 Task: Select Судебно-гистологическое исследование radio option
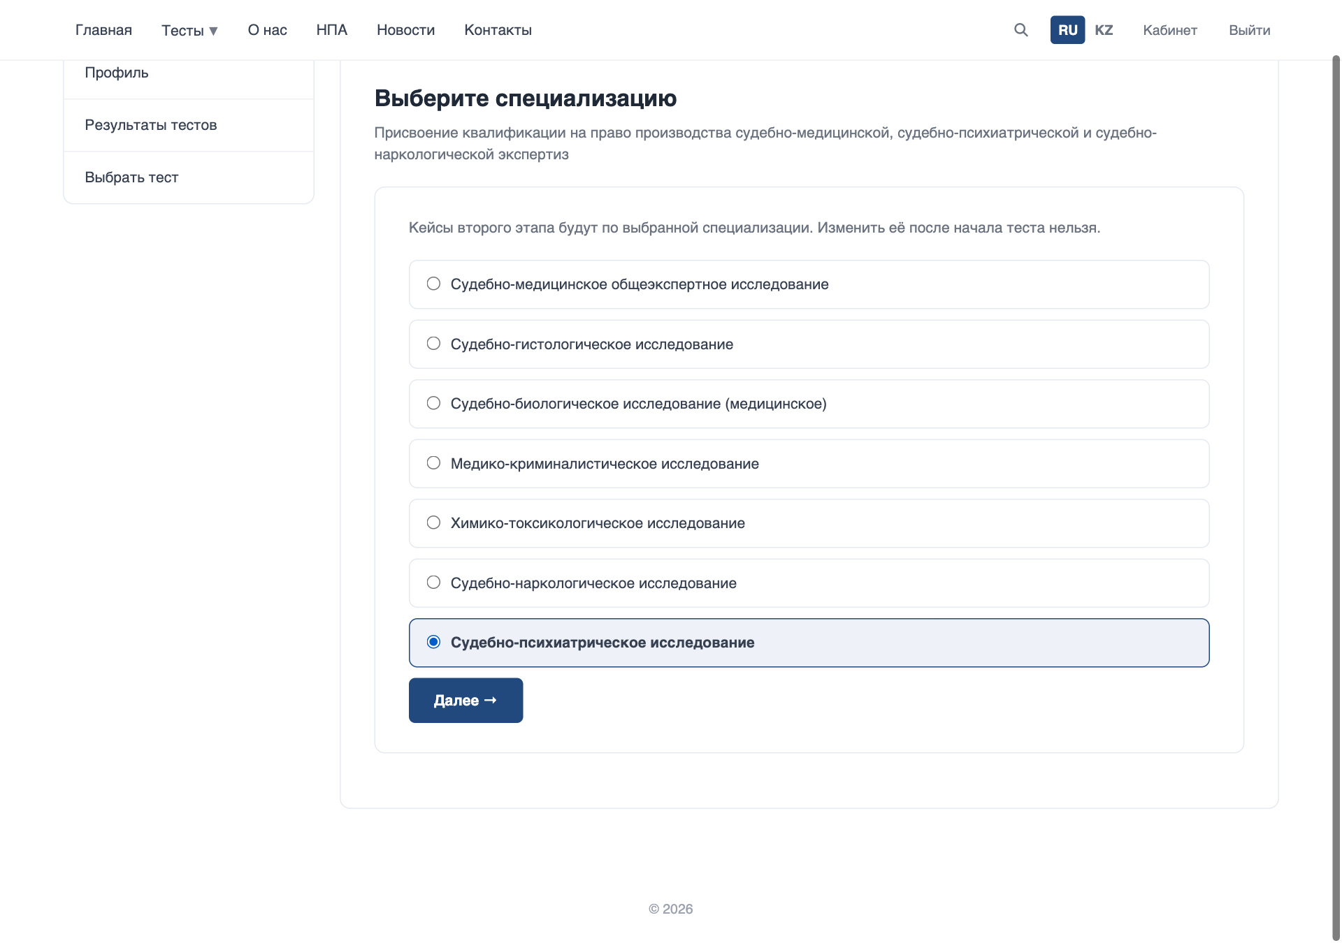coord(433,344)
